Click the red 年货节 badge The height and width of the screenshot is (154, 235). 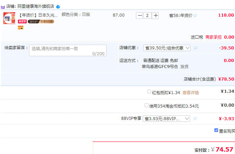[22, 22]
